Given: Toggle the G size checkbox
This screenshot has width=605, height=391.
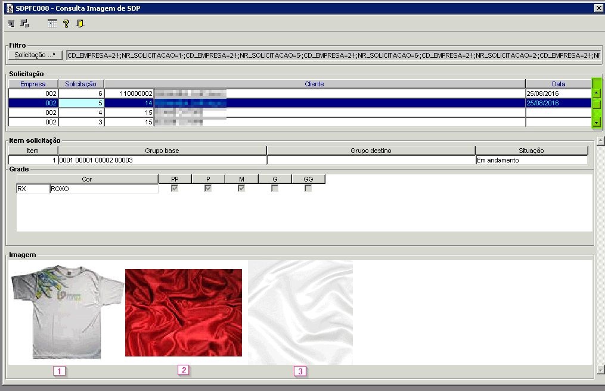Looking at the screenshot, I should click(x=275, y=189).
